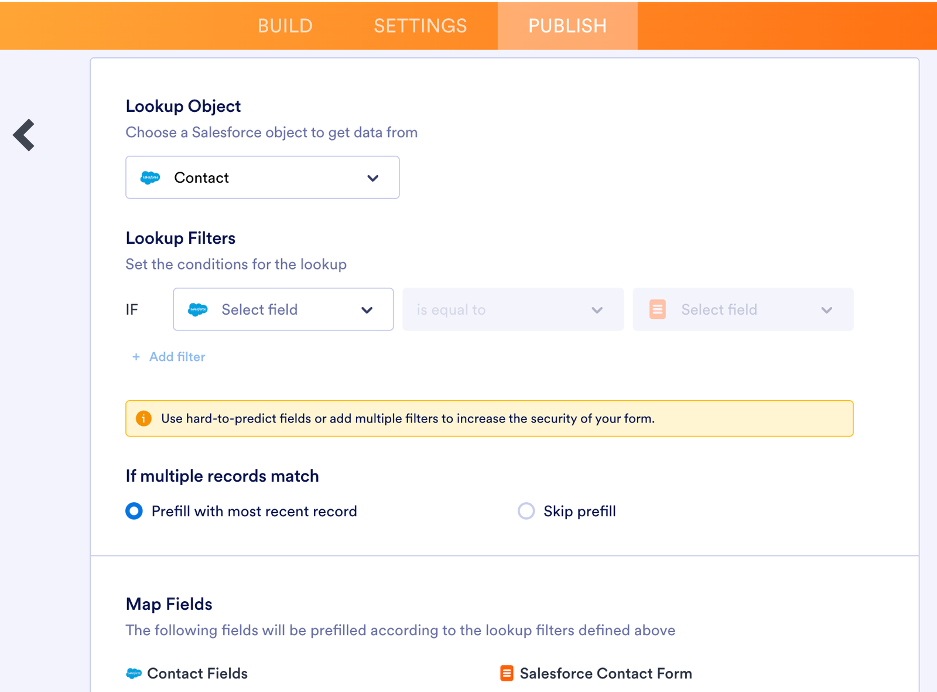This screenshot has width=937, height=692.
Task: Switch to the SETTINGS tab
Action: pyautogui.click(x=420, y=26)
